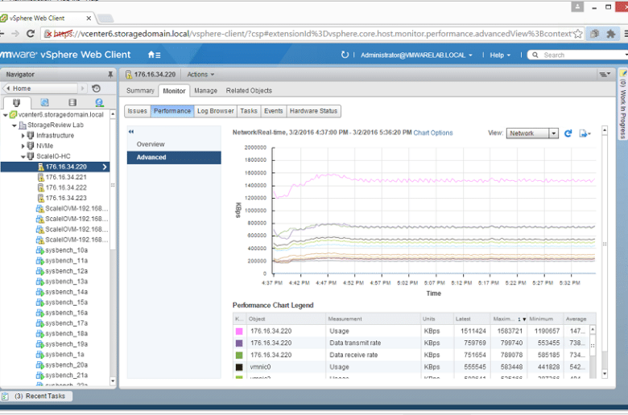Collapse the ScaleIO-HC cluster node

23,157
